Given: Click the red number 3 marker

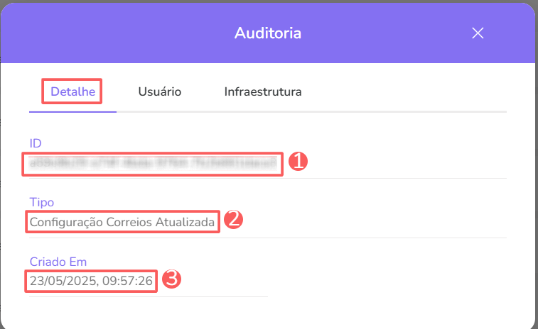Looking at the screenshot, I should (171, 279).
